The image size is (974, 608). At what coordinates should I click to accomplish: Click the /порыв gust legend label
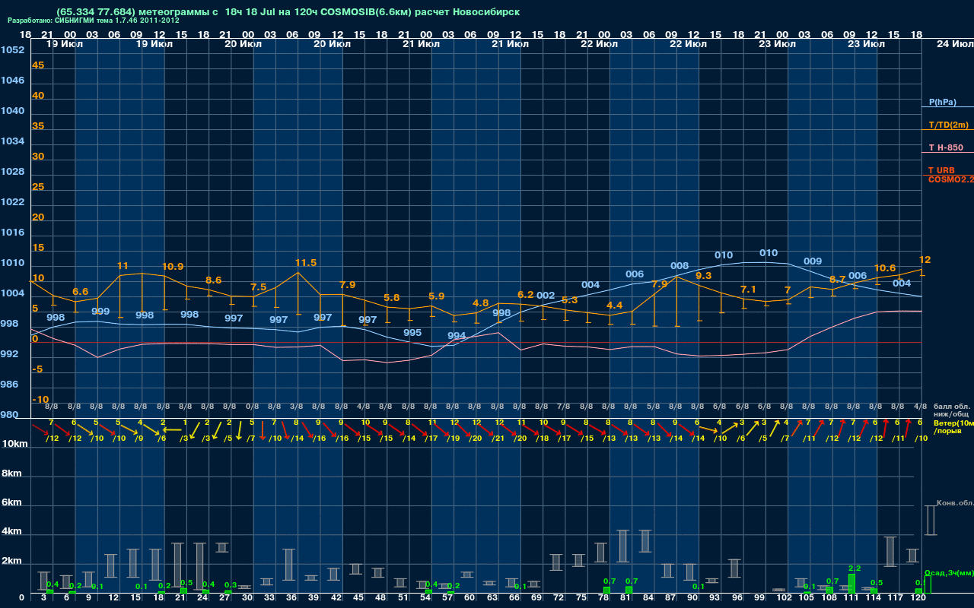point(947,431)
